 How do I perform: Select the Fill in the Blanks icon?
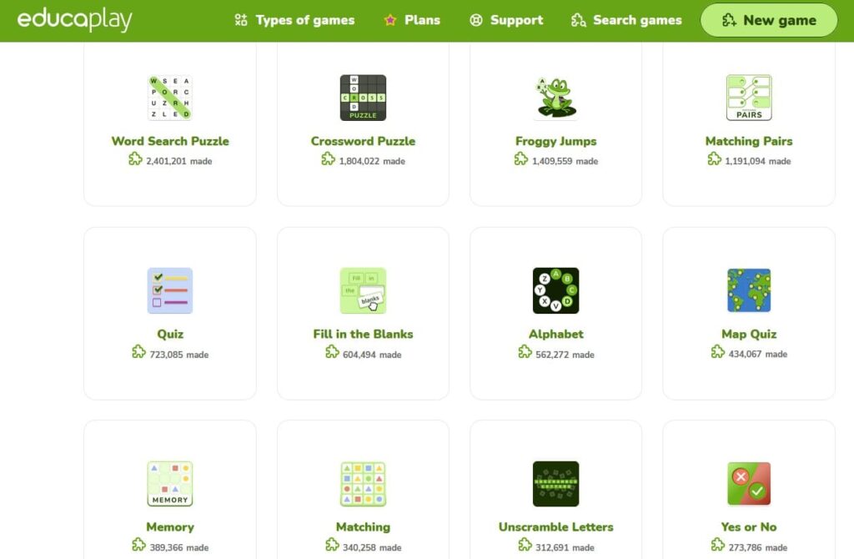(363, 290)
